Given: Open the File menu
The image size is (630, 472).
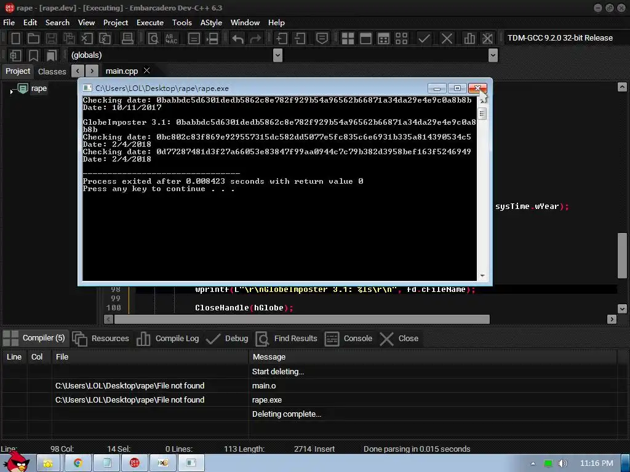Looking at the screenshot, I should (x=9, y=23).
